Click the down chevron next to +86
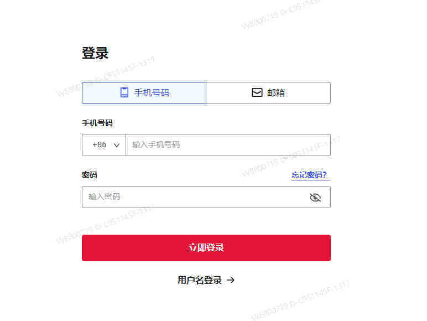The width and height of the screenshot is (427, 321). (117, 145)
